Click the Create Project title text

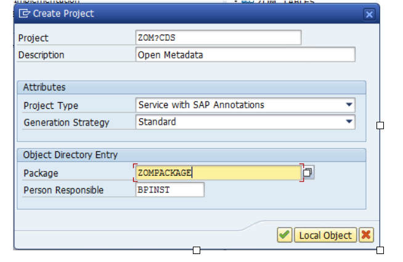(x=63, y=13)
